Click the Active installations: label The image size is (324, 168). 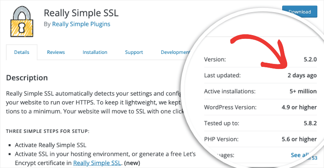(230, 92)
